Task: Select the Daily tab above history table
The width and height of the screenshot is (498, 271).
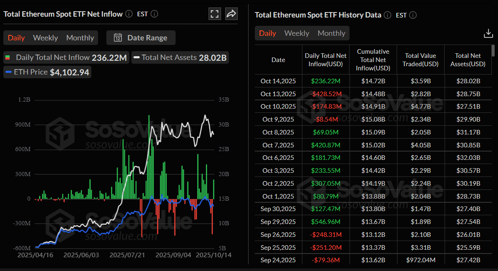Action: 267,33
